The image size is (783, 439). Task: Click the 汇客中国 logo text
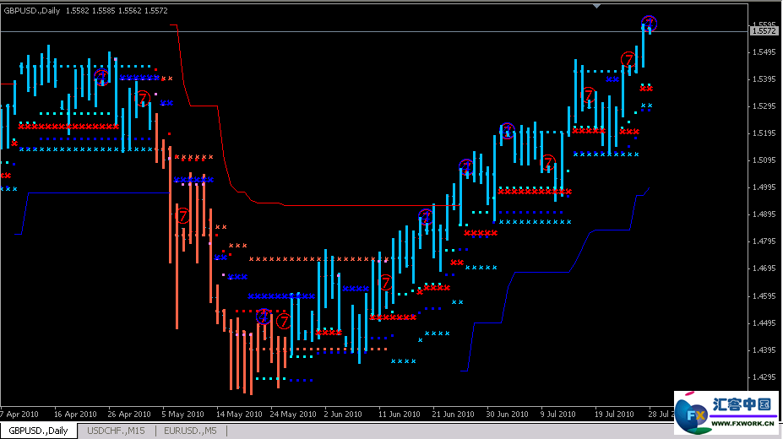click(742, 404)
